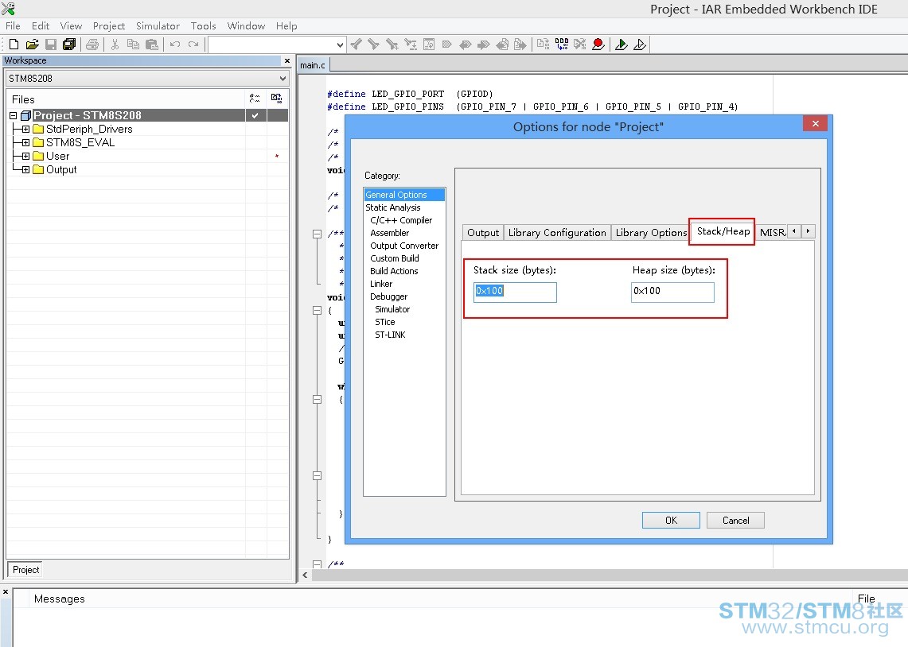
Task: Click the Save All toolbar icon
Action: tap(69, 45)
